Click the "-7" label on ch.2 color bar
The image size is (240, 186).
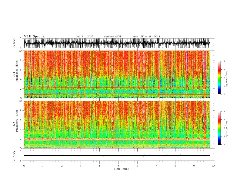click(x=224, y=145)
